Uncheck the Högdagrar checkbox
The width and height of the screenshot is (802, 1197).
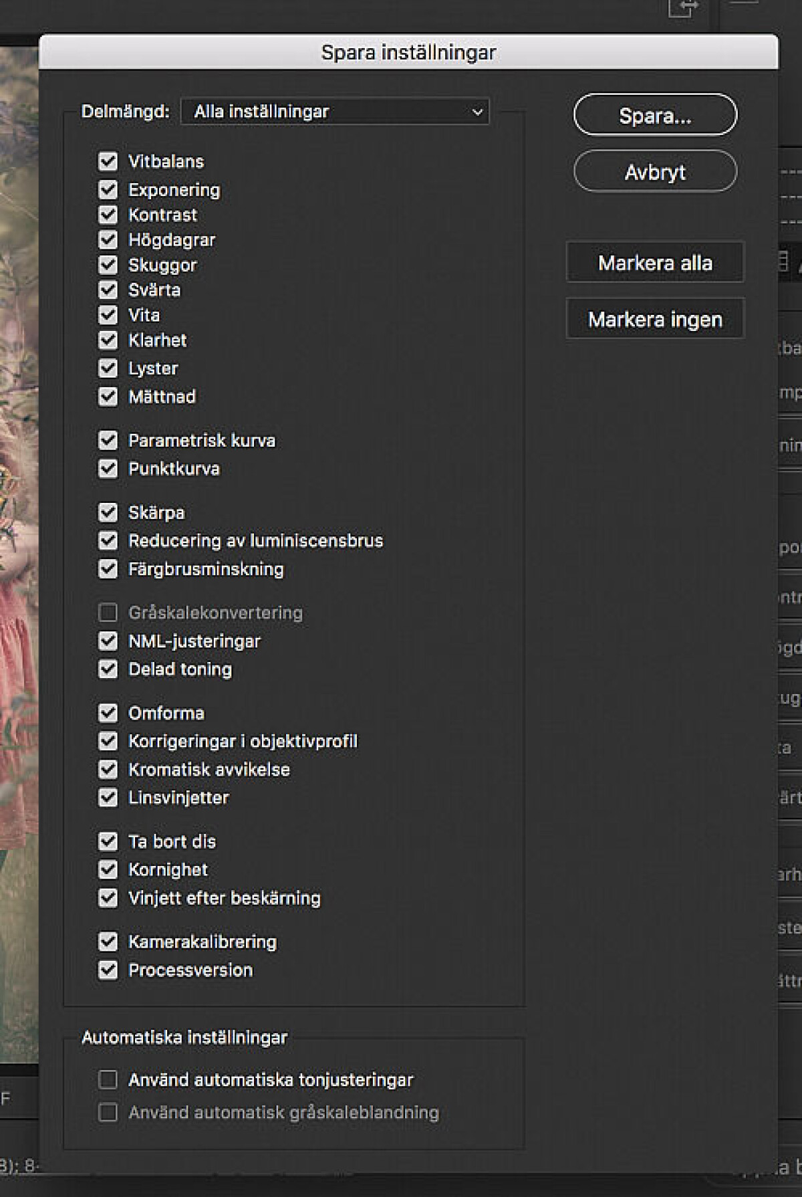coord(108,239)
